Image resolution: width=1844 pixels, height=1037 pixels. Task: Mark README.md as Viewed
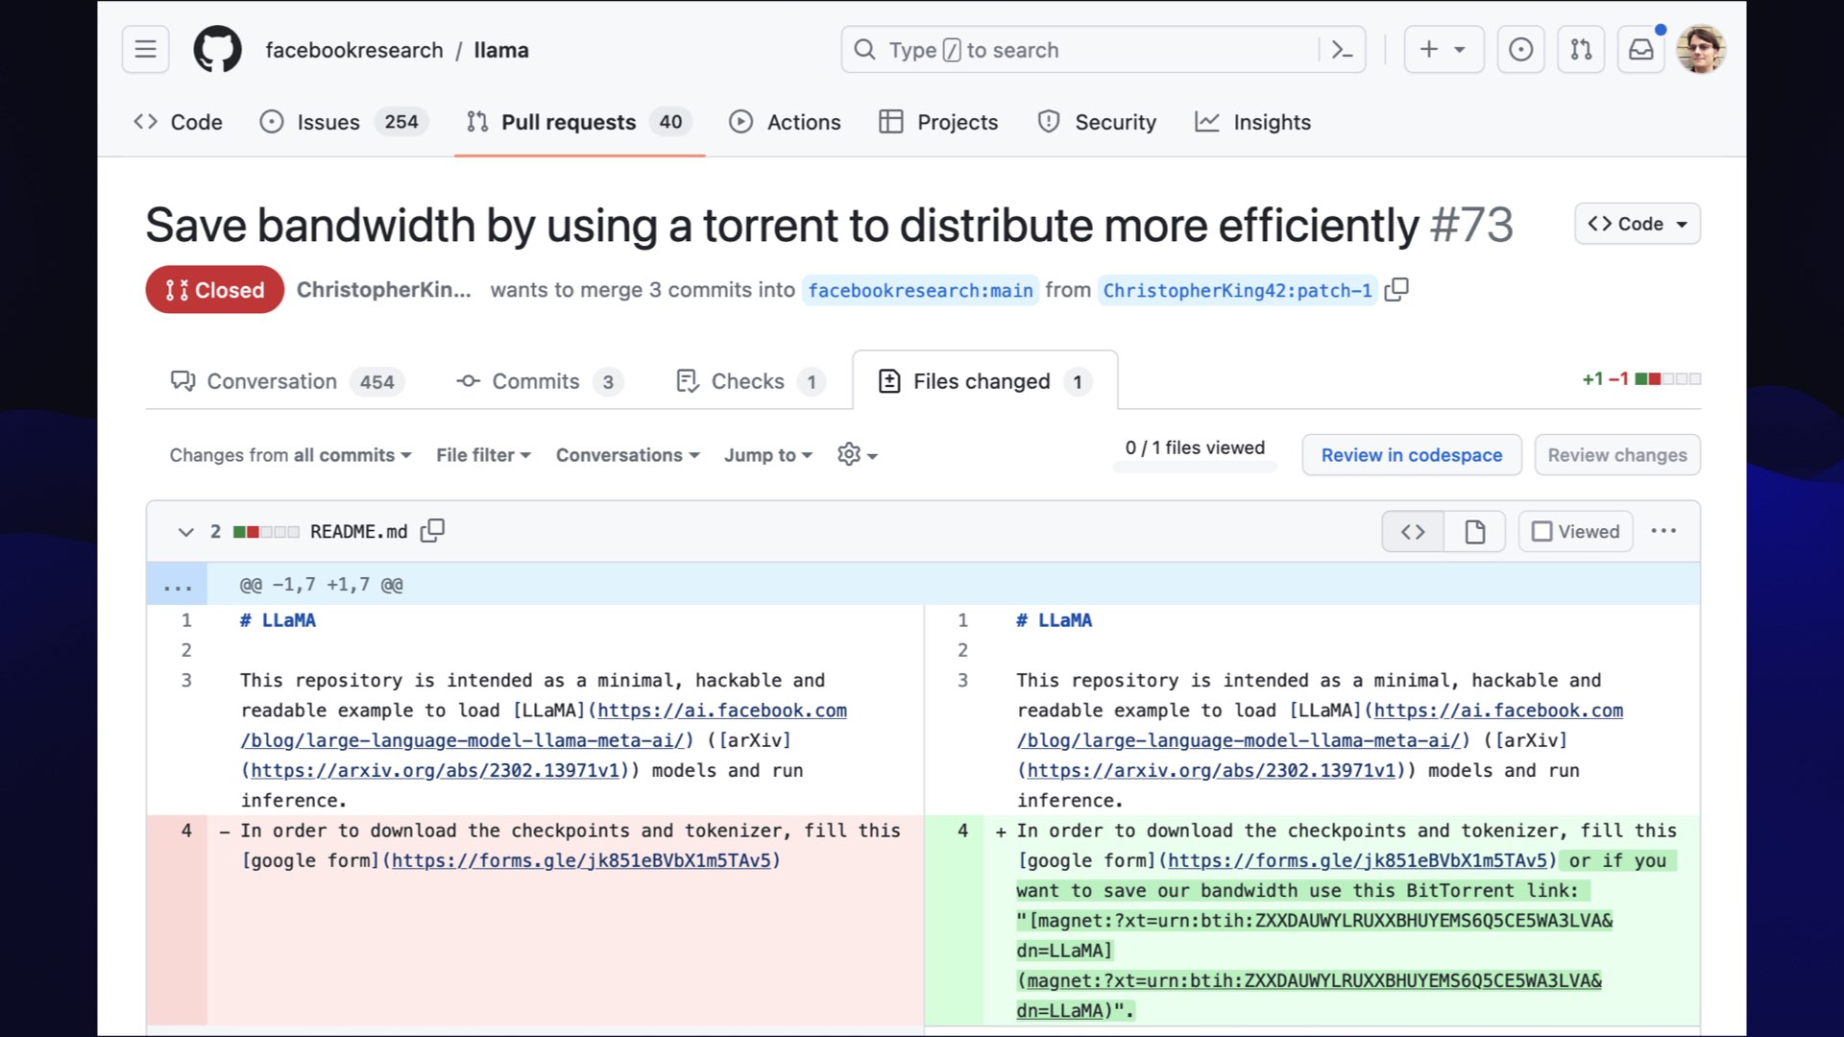point(1575,531)
